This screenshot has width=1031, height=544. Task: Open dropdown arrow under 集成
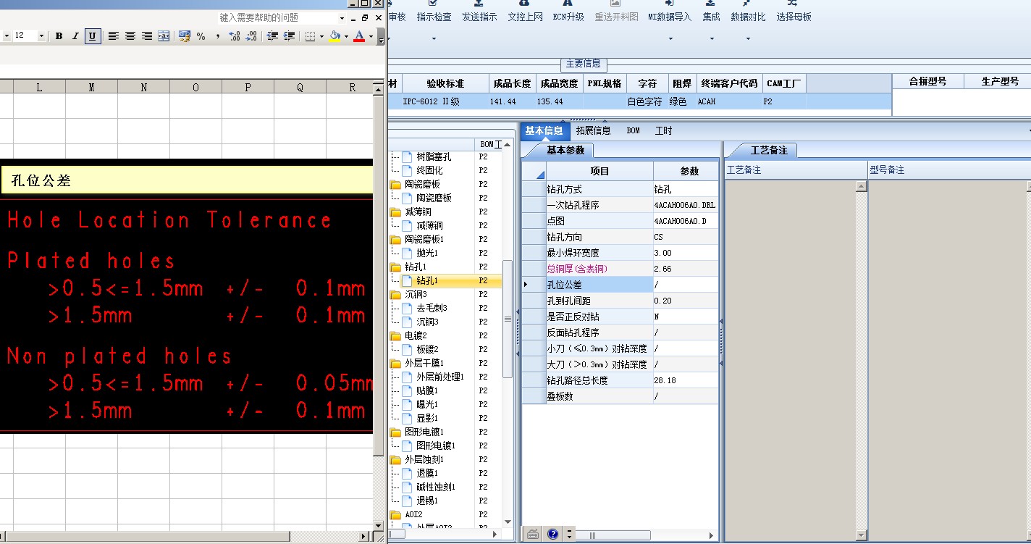click(712, 38)
